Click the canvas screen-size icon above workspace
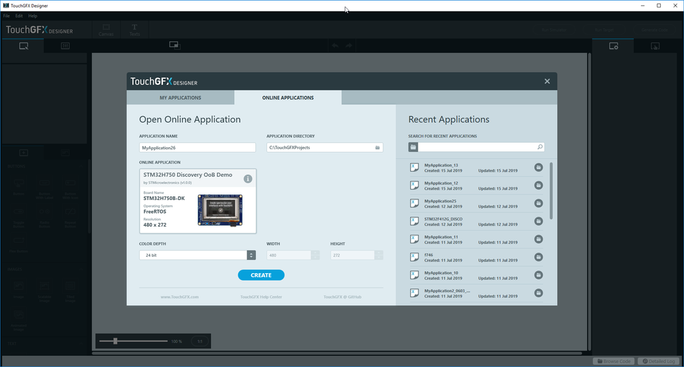 pyautogui.click(x=175, y=45)
